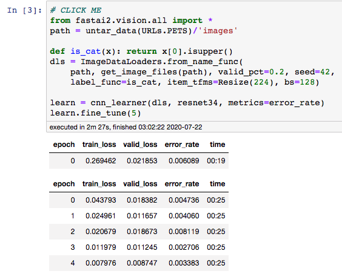342x274 pixels.
Task: Click the In [3] cell prompt
Action: pyautogui.click(x=24, y=10)
